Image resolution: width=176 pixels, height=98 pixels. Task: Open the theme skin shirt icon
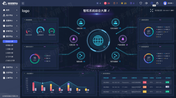point(141,3)
